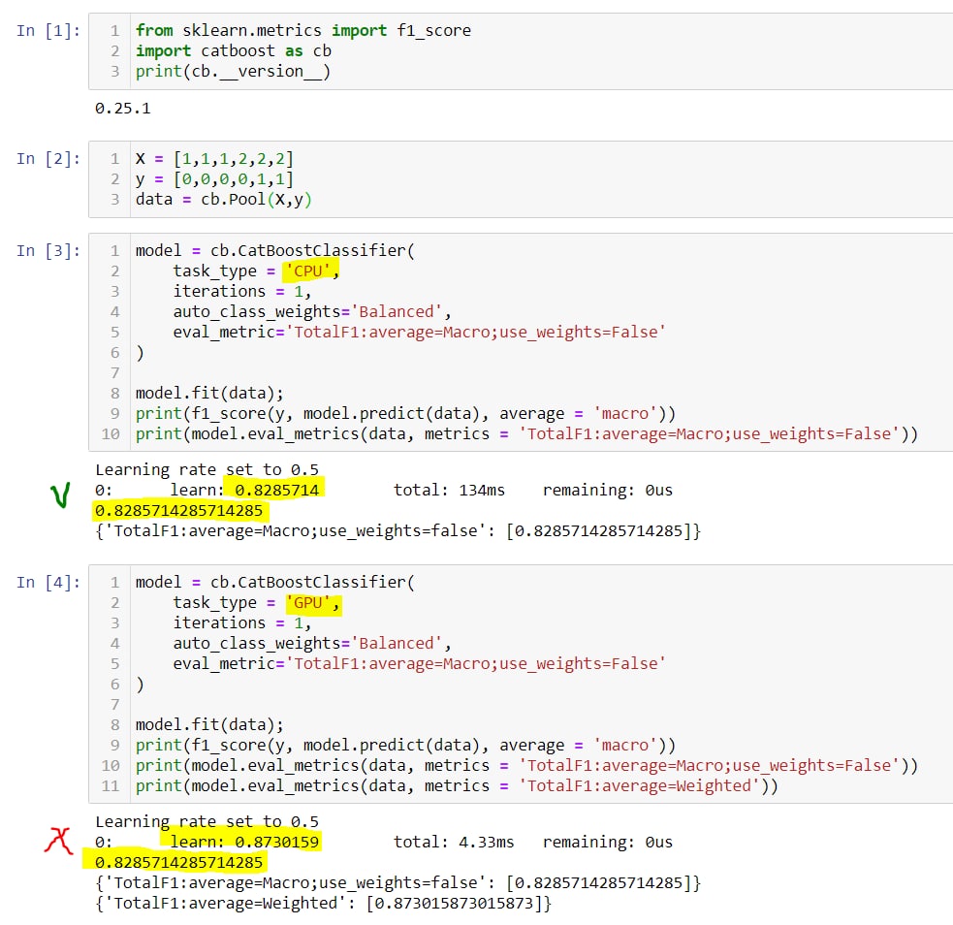Click line 11 average=Weighted print statement

click(457, 785)
